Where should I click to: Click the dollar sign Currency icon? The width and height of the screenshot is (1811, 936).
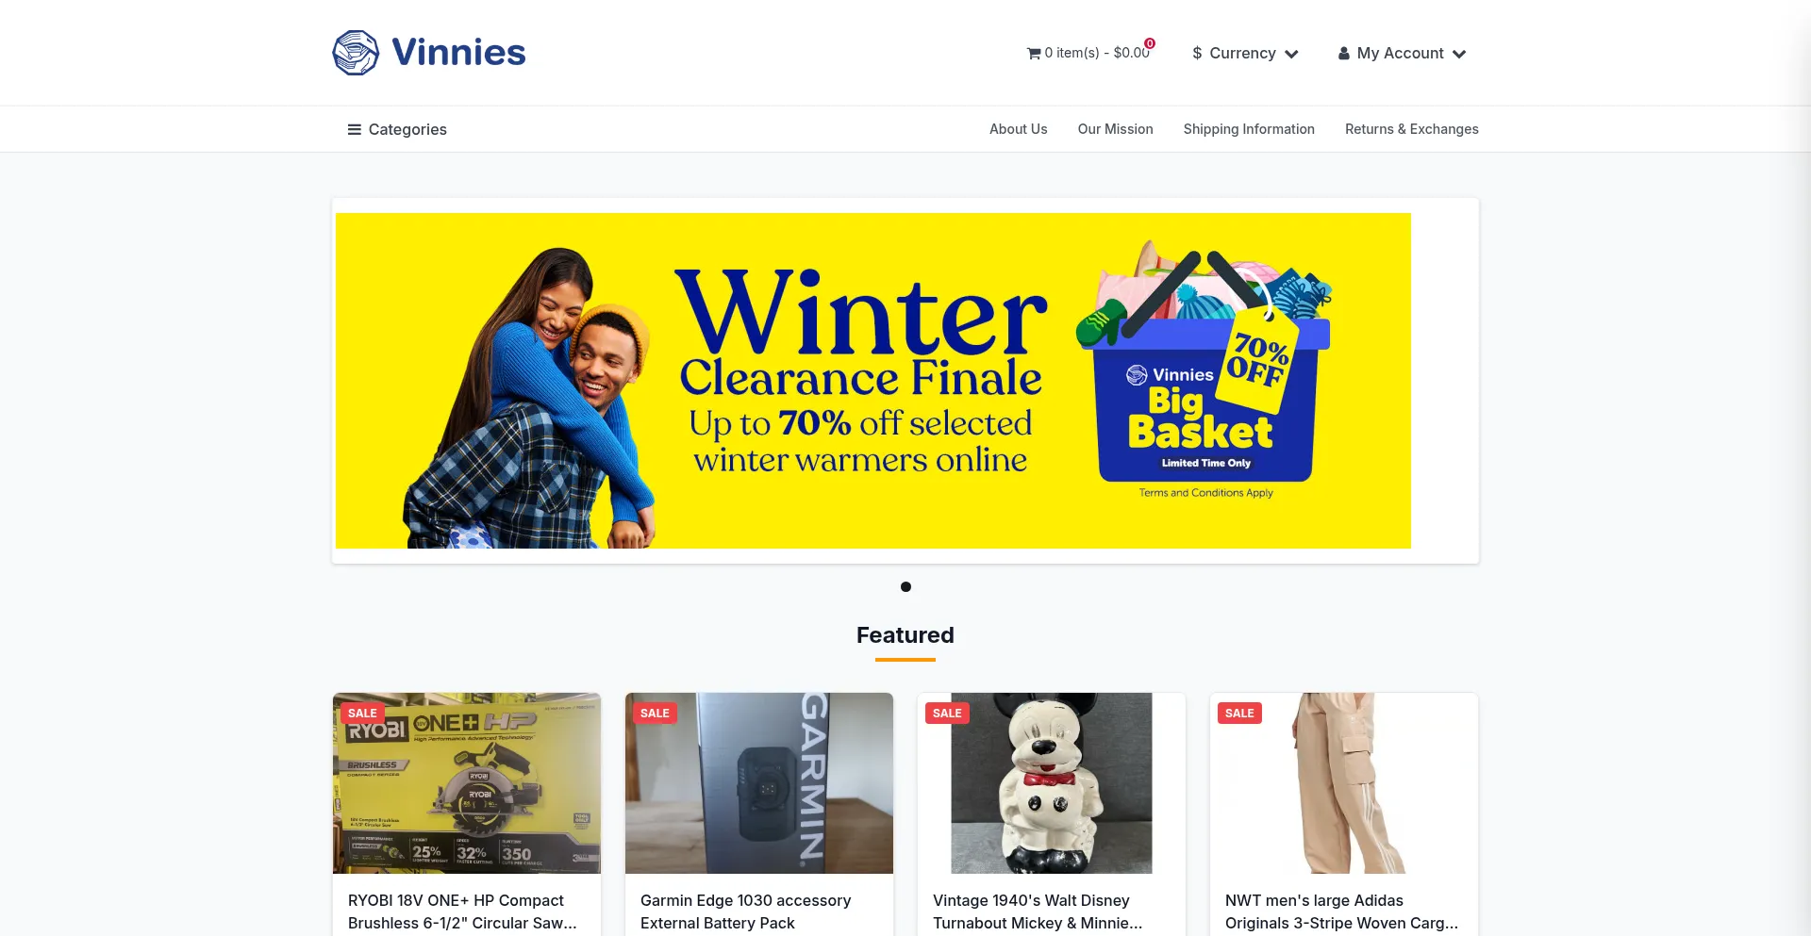[x=1197, y=54]
